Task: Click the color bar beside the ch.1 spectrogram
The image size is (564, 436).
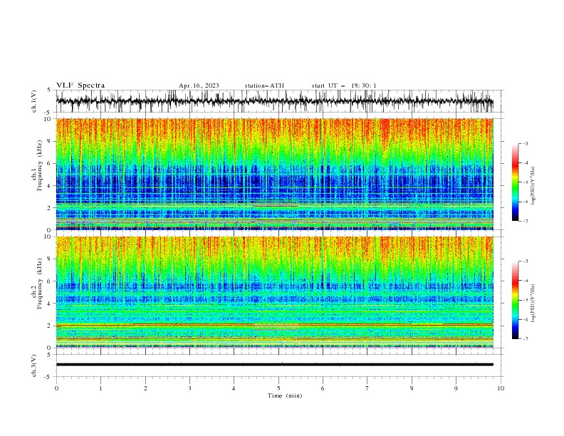Action: pyautogui.click(x=515, y=182)
